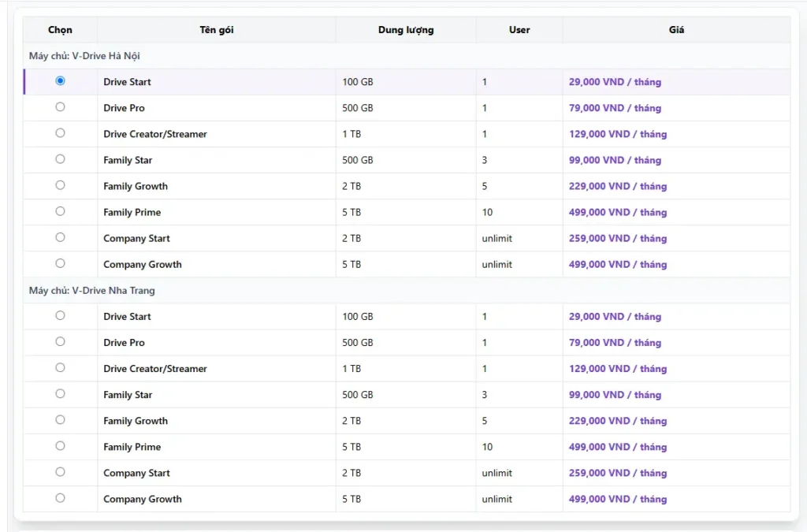Click the Dung lượng column header
This screenshot has height=532, width=807.
click(x=405, y=29)
